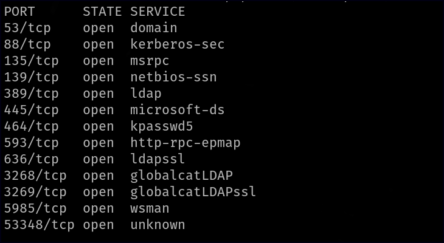Click the open state for domain row
Viewport: 444px width, 243px height.
(x=99, y=28)
